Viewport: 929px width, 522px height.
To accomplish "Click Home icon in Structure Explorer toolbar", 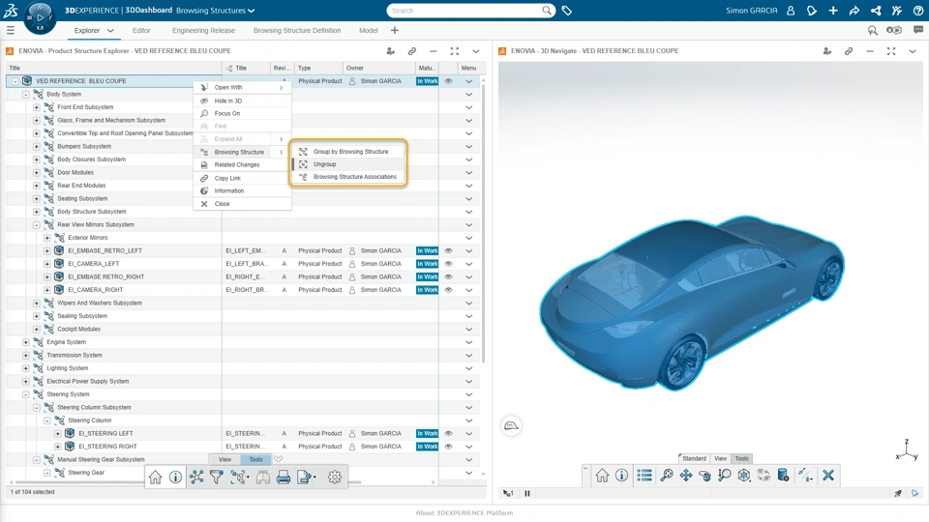I will click(155, 477).
